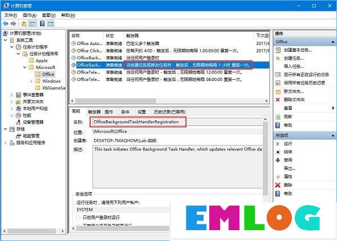Switch to the 历史记录(已禁用) tab
Viewport: 337px width, 241px height.
tap(169, 112)
